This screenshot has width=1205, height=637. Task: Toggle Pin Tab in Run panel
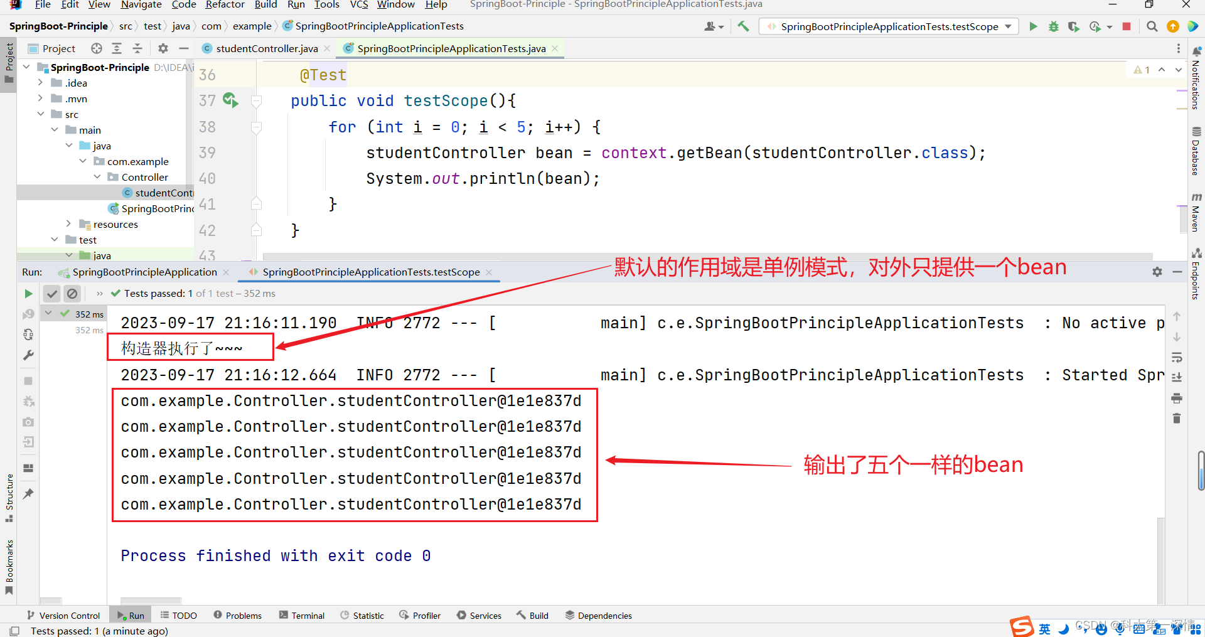pyautogui.click(x=28, y=494)
